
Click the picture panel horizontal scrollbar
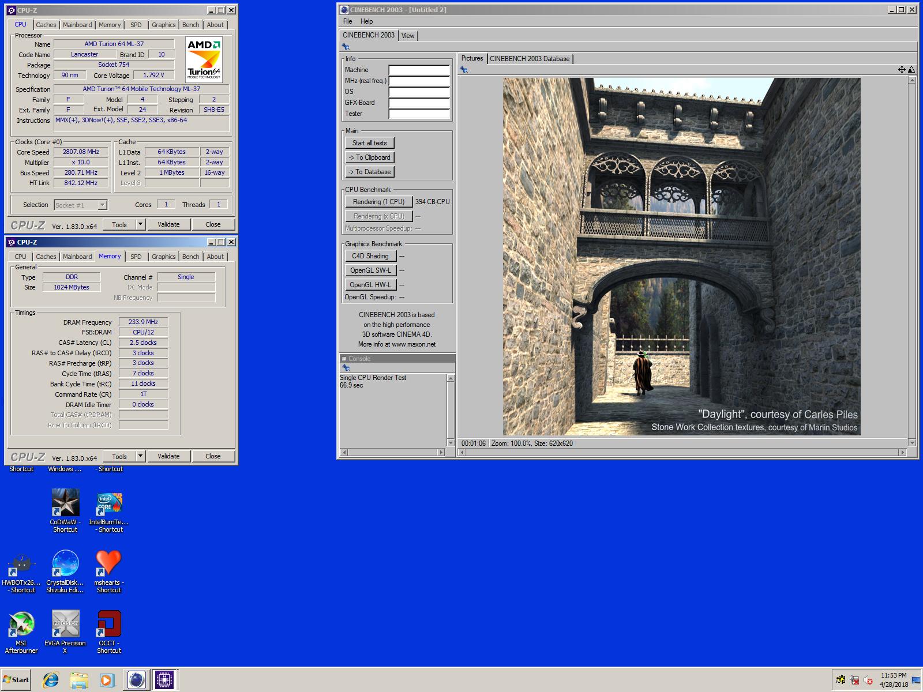click(683, 452)
